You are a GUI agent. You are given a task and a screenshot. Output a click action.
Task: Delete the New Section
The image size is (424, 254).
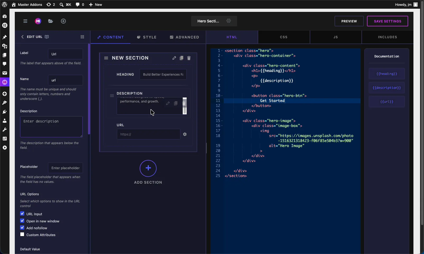tap(189, 58)
